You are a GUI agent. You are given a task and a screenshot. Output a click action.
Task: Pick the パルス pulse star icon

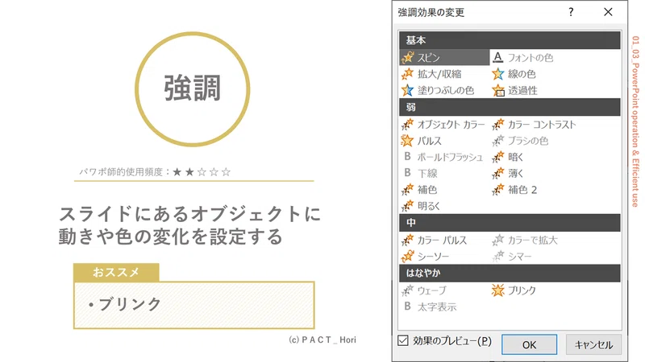point(407,140)
